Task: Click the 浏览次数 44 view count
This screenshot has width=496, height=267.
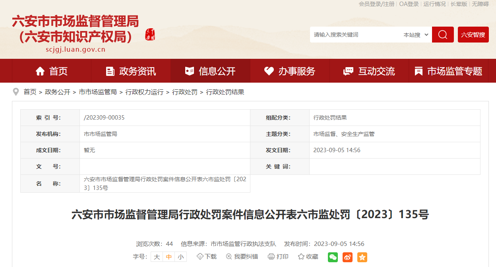Action: [155, 244]
